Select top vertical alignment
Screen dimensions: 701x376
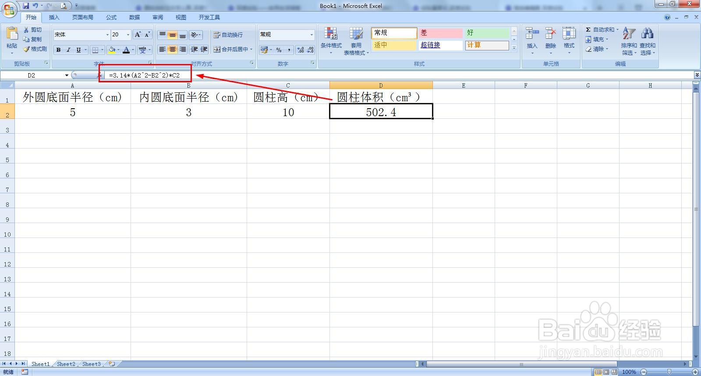tap(163, 35)
